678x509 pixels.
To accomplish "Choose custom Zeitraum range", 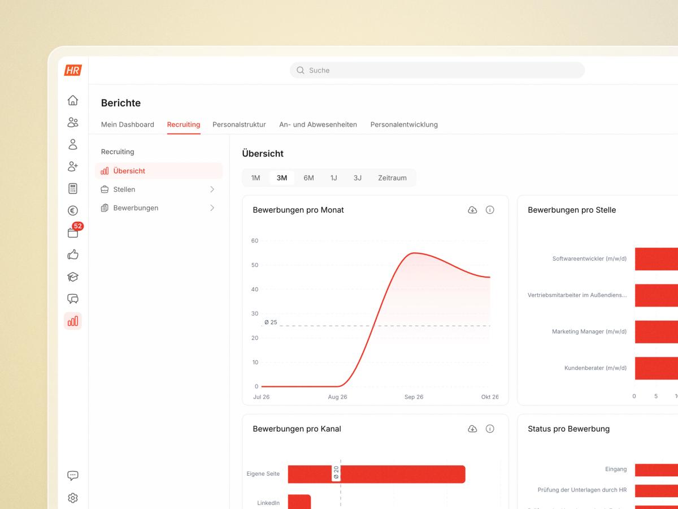I will click(392, 178).
